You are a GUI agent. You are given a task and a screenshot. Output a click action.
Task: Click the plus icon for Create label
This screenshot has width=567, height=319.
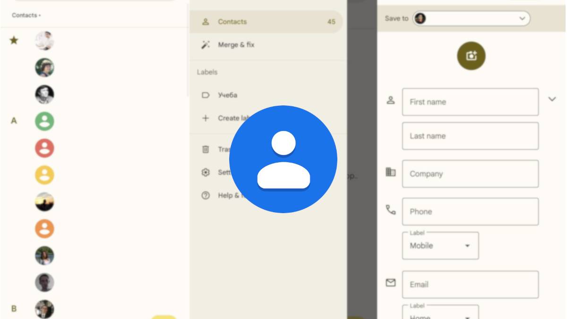tap(206, 118)
